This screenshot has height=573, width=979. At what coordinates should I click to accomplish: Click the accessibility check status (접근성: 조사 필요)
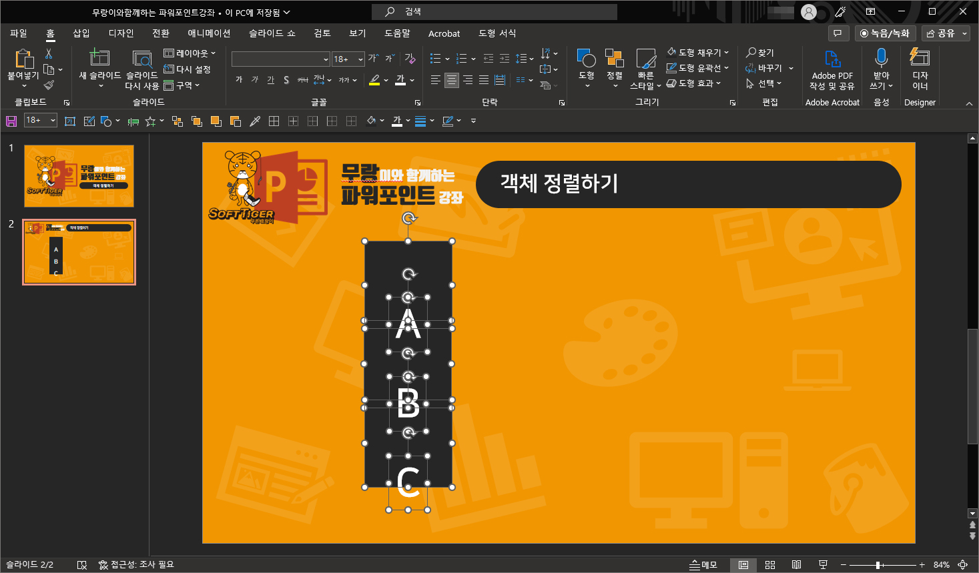pos(136,565)
